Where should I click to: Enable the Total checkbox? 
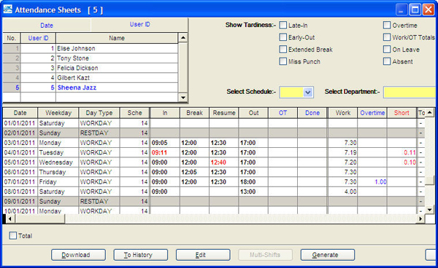13,236
